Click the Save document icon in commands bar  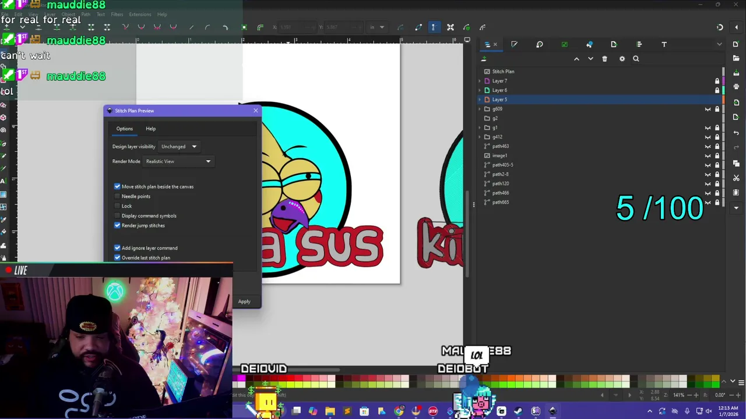tap(737, 74)
